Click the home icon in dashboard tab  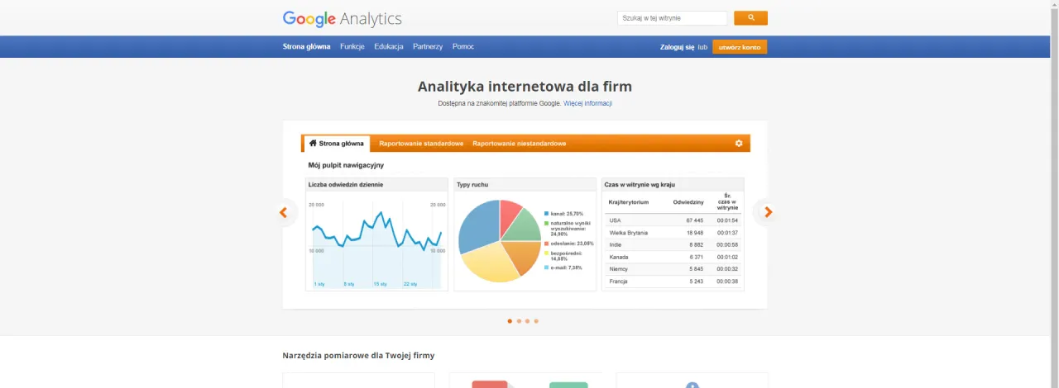pos(313,143)
